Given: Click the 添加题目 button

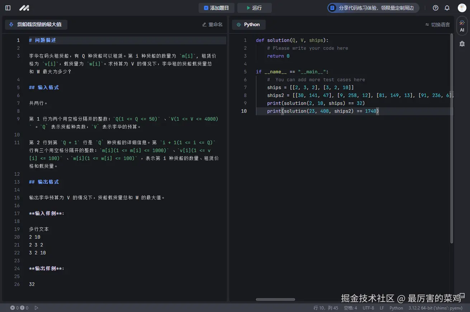Looking at the screenshot, I should point(217,8).
